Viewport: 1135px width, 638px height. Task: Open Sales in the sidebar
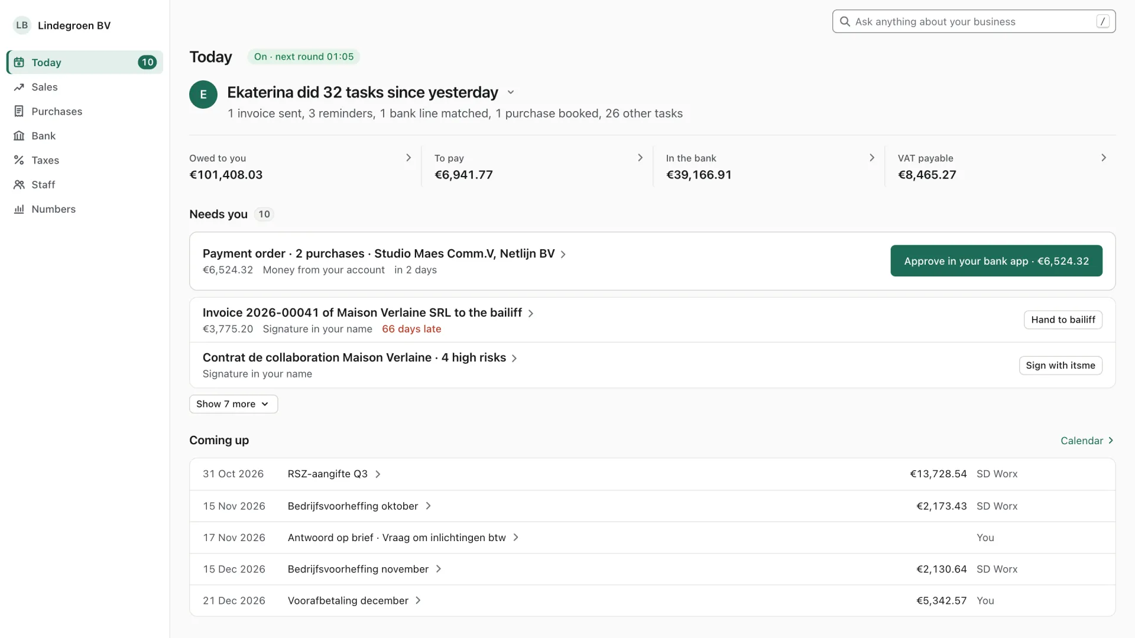[x=85, y=87]
